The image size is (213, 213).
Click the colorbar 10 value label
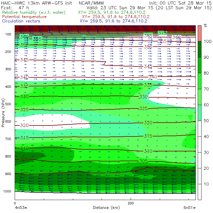206,184
